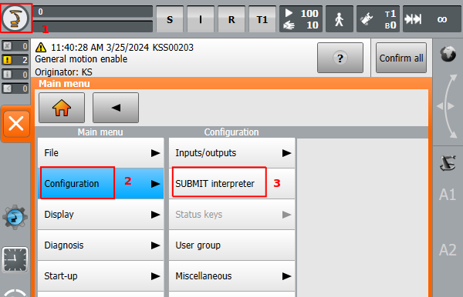Click the yellow warning counter showing 2
The width and height of the screenshot is (463, 297).
(15, 60)
